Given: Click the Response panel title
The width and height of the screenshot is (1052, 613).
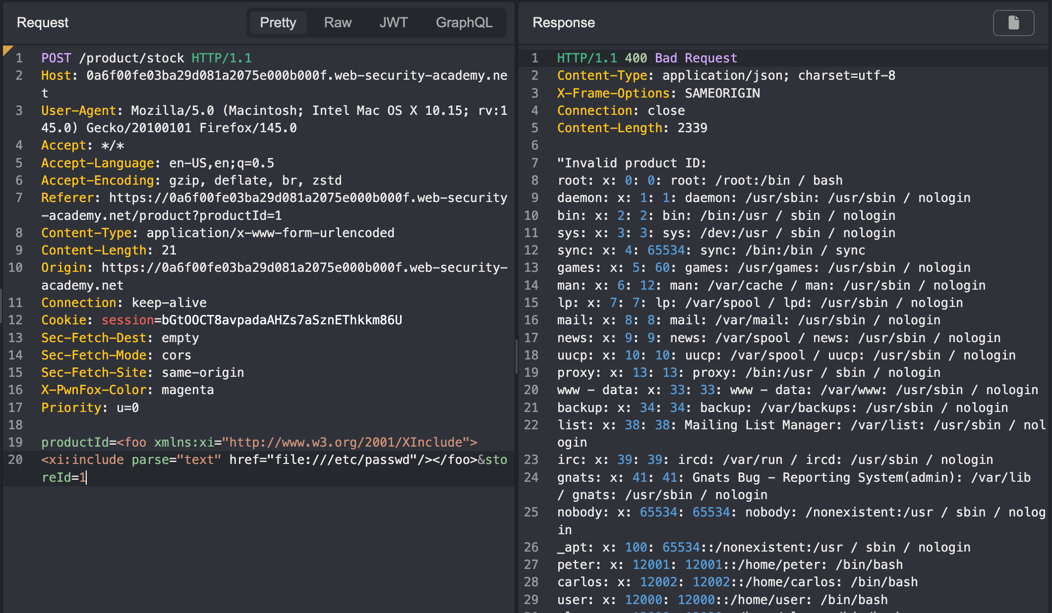Looking at the screenshot, I should [x=564, y=23].
